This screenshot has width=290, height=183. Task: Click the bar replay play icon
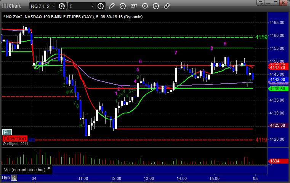pos(145,6)
